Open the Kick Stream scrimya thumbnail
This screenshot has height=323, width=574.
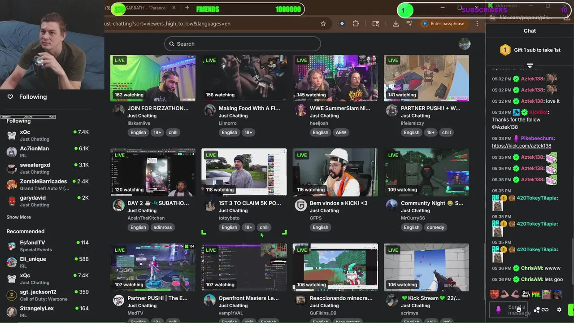pyautogui.click(x=426, y=267)
